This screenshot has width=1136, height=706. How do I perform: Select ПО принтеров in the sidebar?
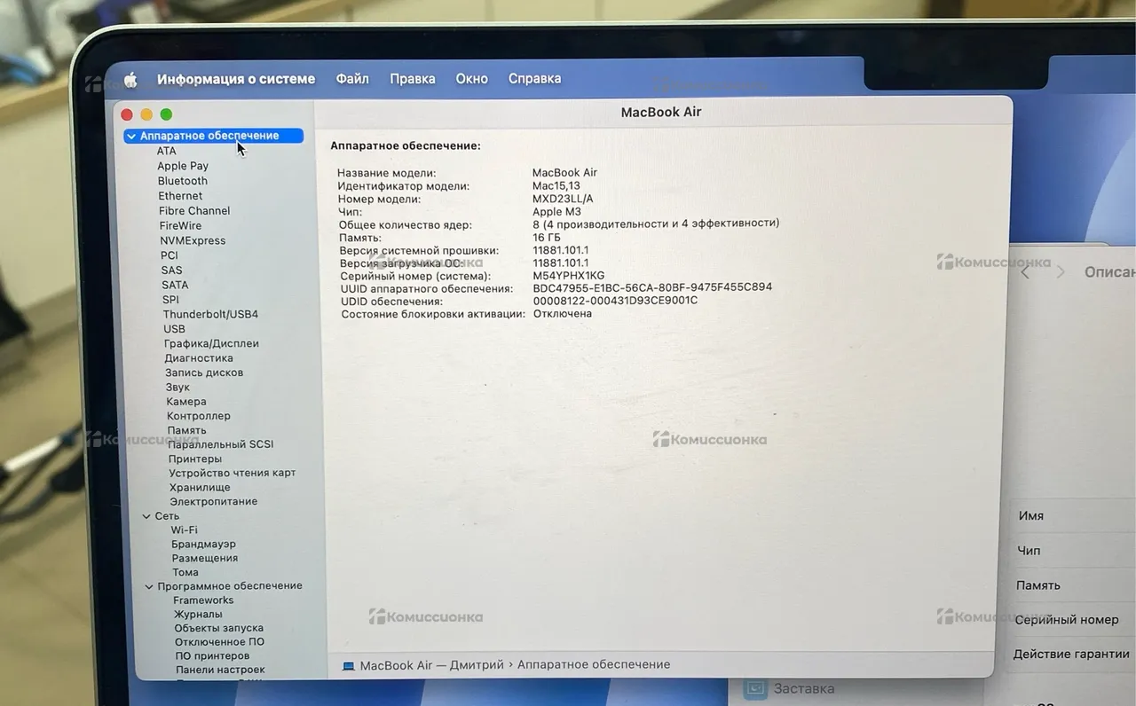click(212, 656)
